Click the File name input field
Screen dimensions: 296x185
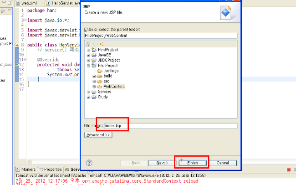tap(171, 126)
